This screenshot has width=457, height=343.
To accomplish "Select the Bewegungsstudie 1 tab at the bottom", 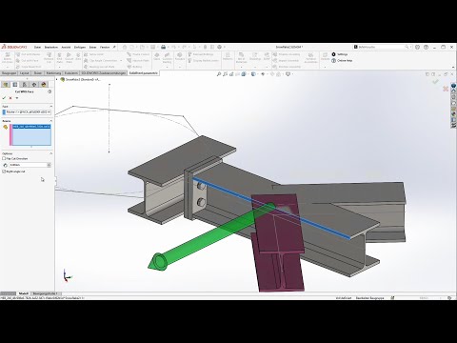I will (45, 293).
